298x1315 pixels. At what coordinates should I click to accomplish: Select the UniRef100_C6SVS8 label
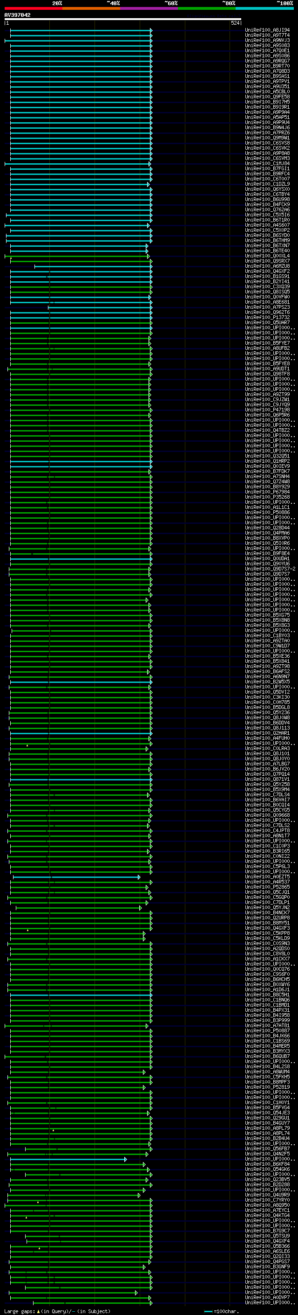click(267, 143)
